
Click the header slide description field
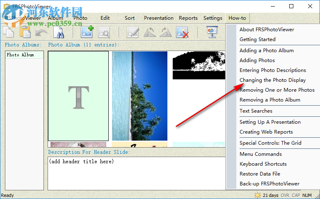click(x=137, y=173)
